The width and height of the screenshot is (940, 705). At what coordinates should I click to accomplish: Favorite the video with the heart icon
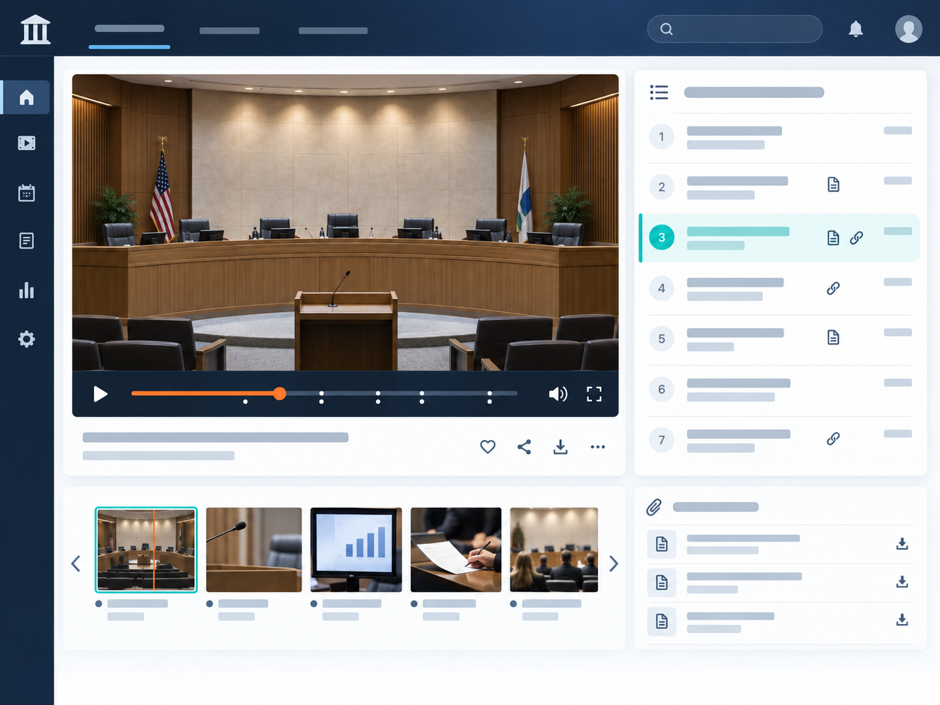488,447
